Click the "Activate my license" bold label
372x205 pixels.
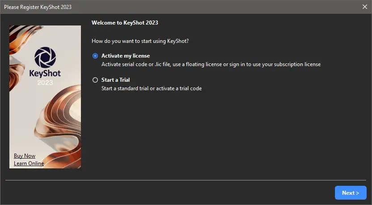tap(126, 56)
